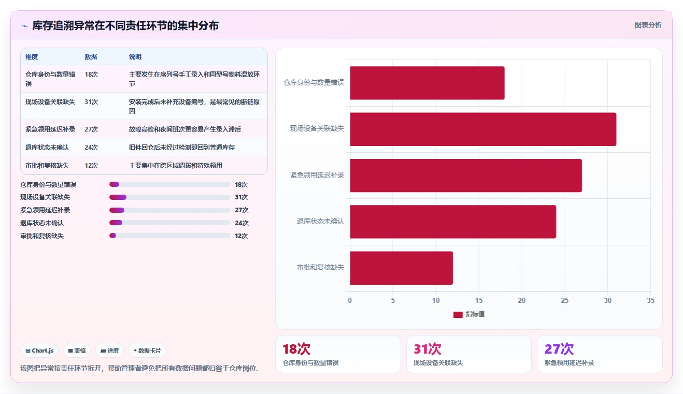Click the 27次 value beside the progress bar

241,210
